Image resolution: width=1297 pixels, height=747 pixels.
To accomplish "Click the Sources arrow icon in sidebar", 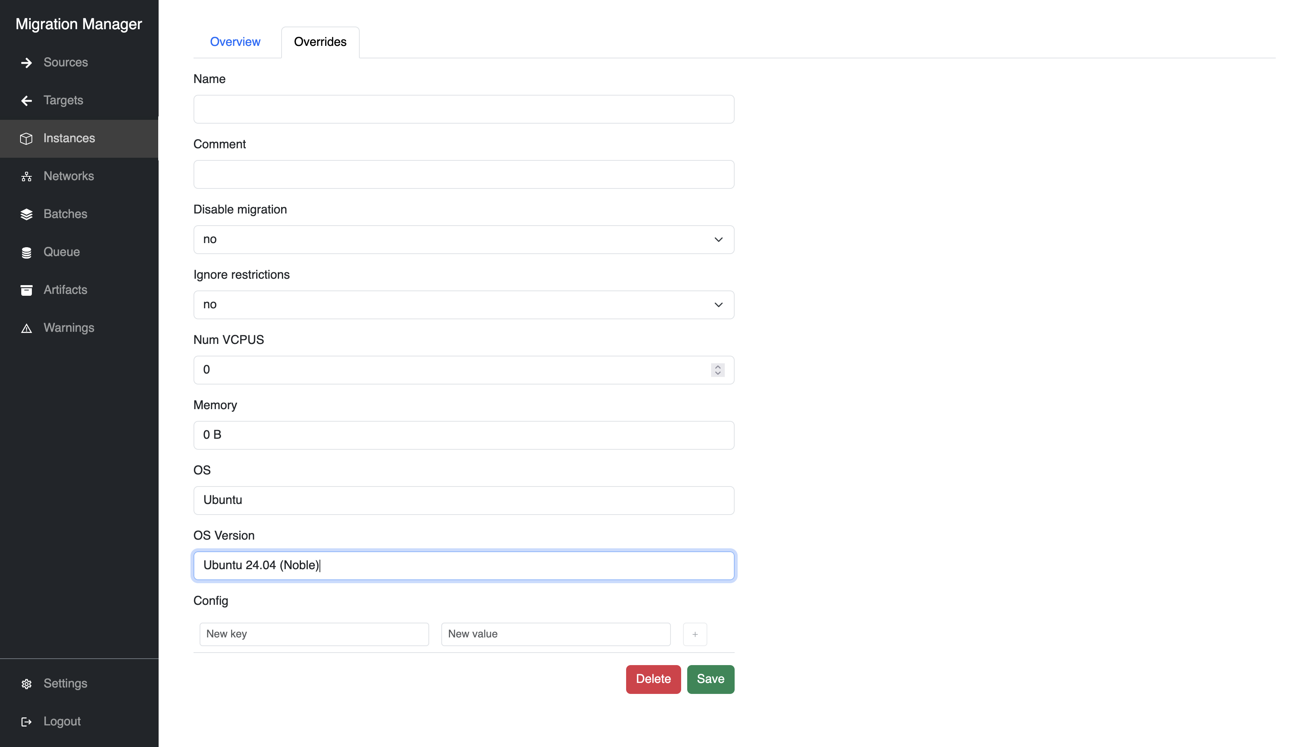I will coord(26,63).
